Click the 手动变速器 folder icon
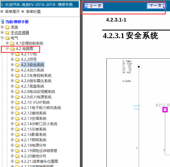The height and width of the screenshot is (167, 170). (7, 32)
